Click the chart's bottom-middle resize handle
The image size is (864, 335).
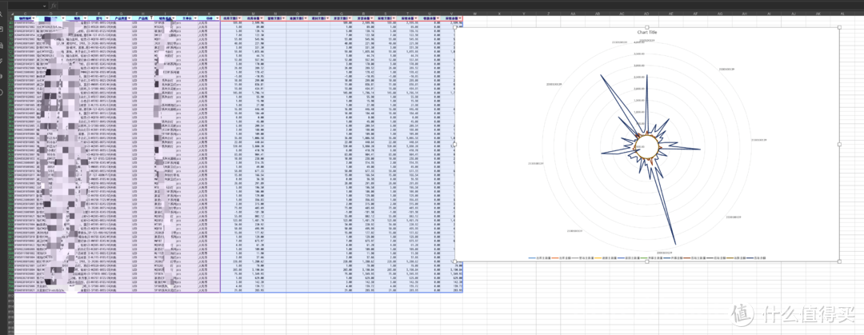point(647,261)
